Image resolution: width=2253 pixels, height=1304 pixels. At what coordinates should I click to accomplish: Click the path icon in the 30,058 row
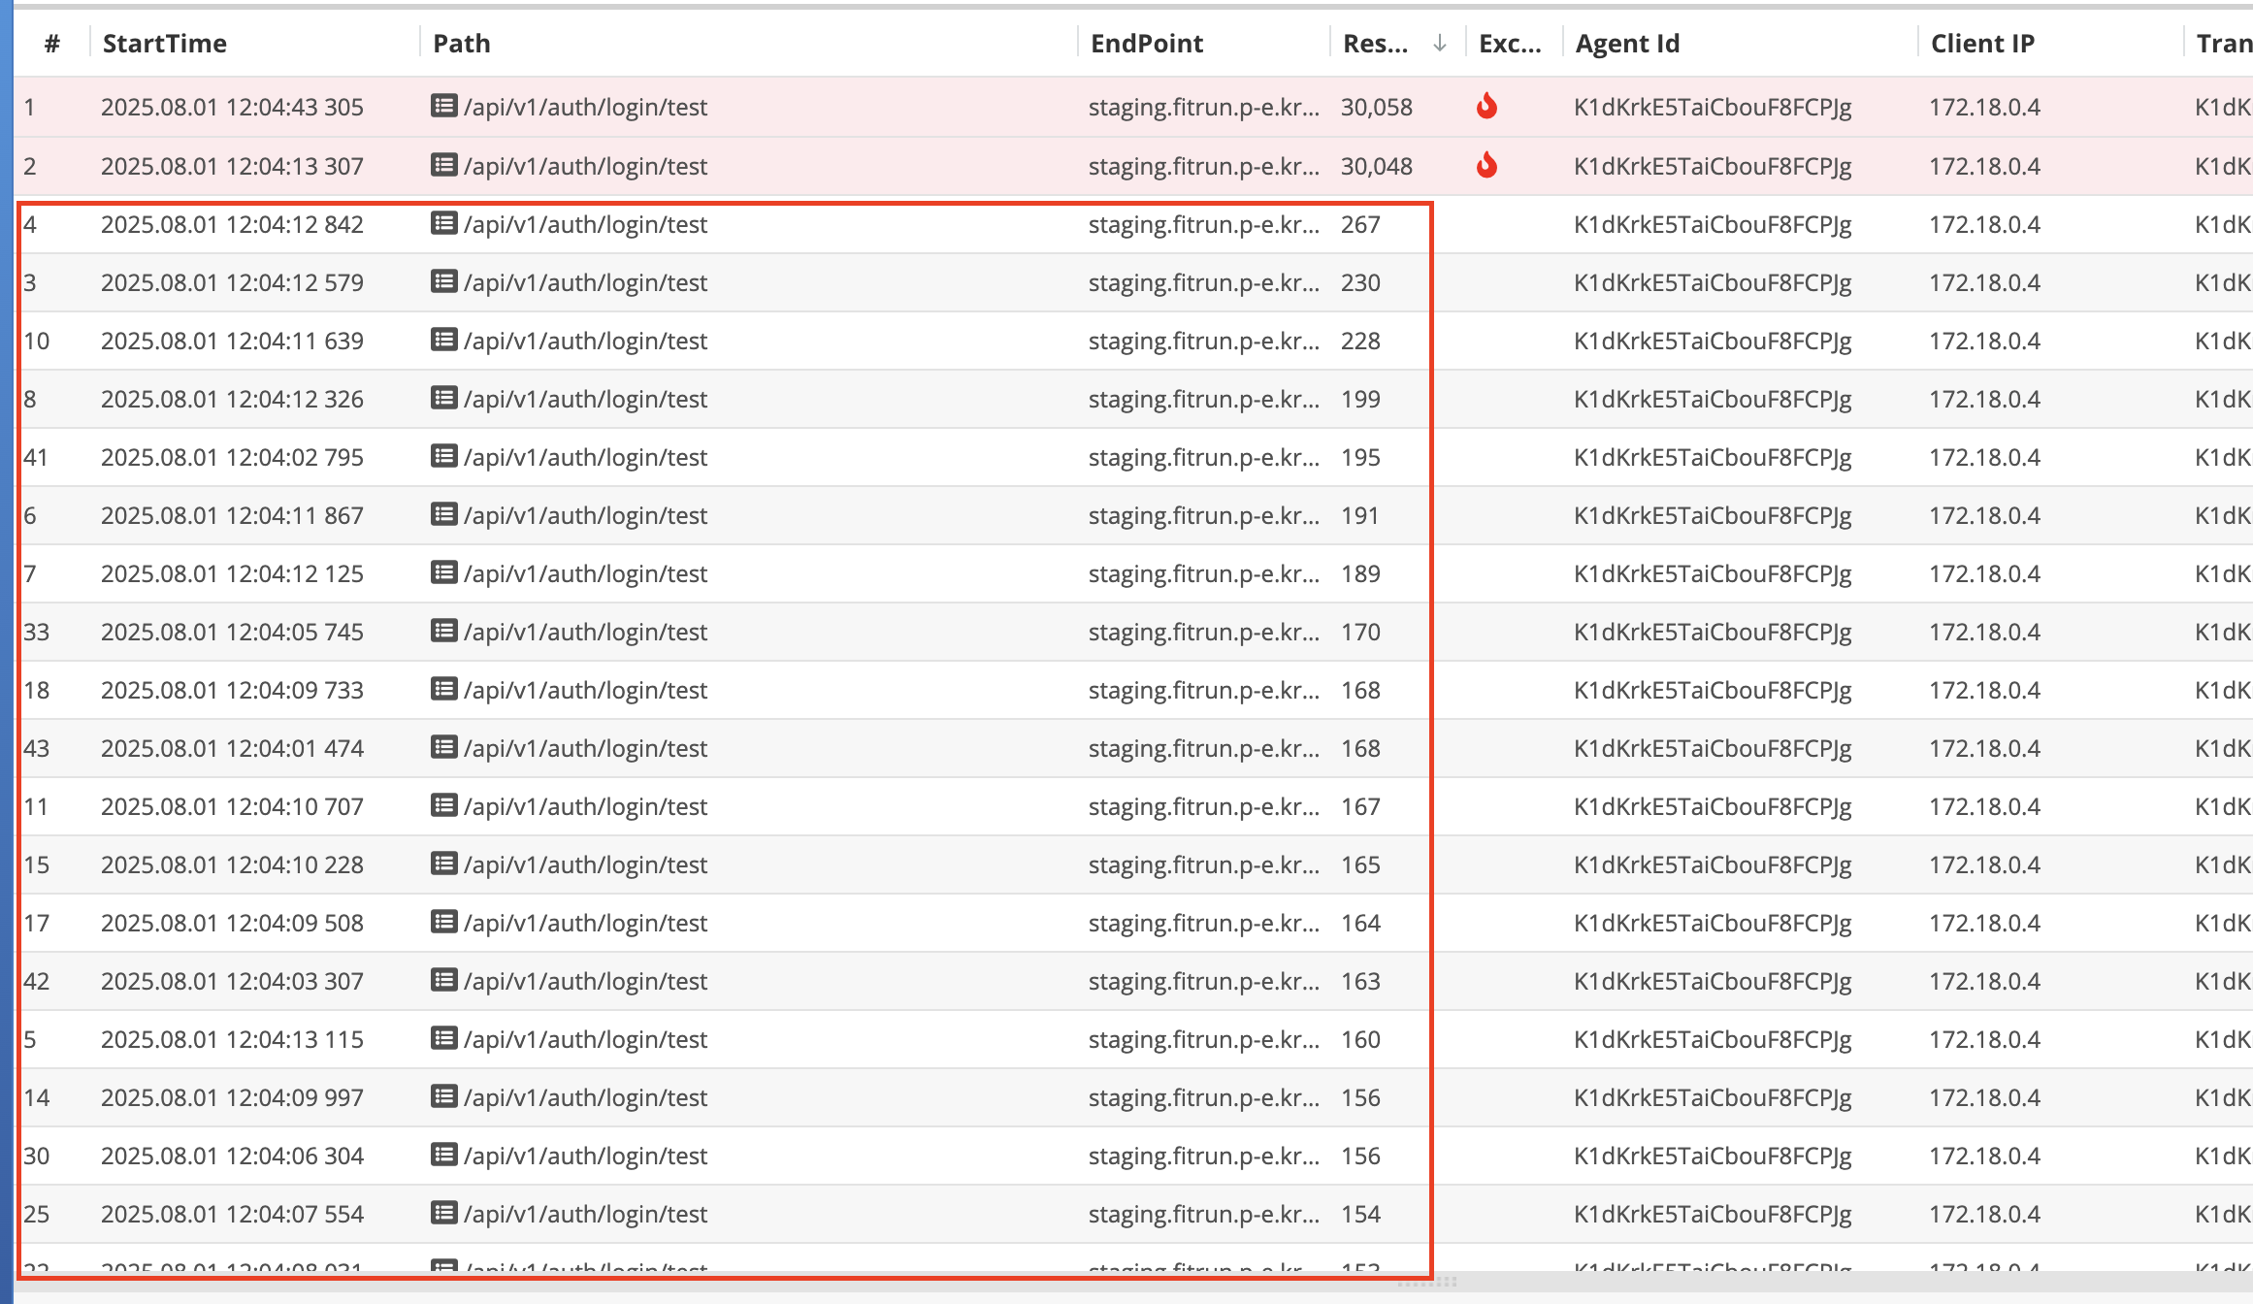pyautogui.click(x=443, y=106)
